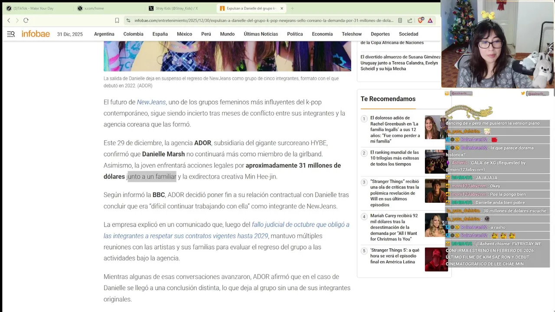This screenshot has width=555, height=312.
Task: Open the infobae menu and search icon
Action: 11,34
